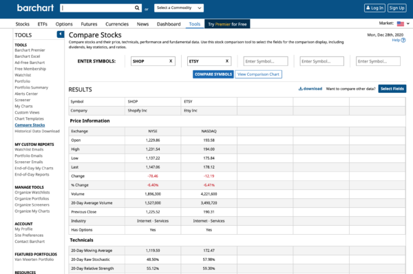Open Watchlist sidebar link

pyautogui.click(x=23, y=75)
